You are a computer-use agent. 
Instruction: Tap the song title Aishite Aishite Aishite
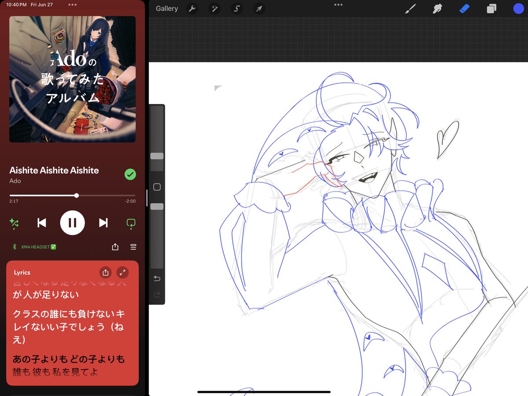(54, 170)
